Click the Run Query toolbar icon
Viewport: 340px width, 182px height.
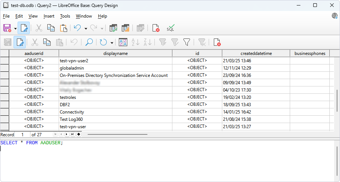113,28
